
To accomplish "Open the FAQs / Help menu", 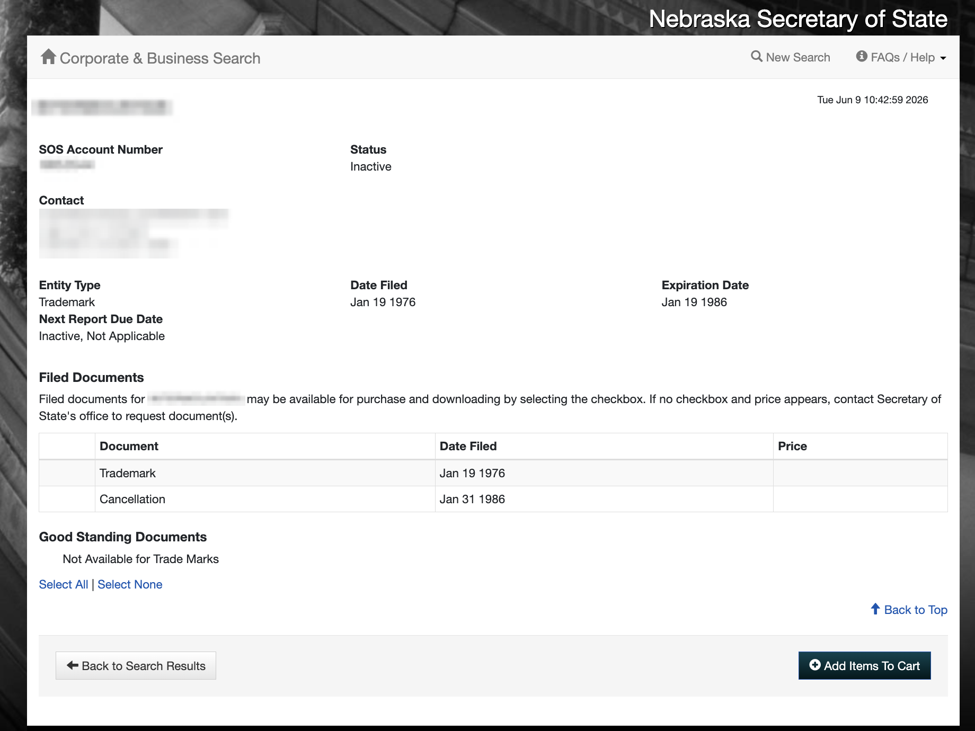I will point(901,57).
